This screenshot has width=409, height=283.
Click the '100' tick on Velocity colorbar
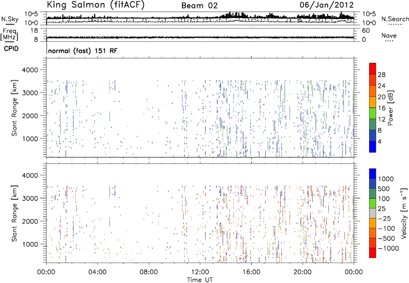click(384, 199)
